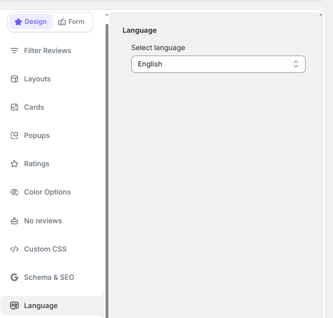The image size is (333, 318).
Task: Click the settings panel scroll-up arrow
Action: point(321,15)
